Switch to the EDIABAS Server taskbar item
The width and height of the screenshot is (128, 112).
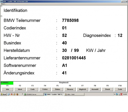click(34, 94)
